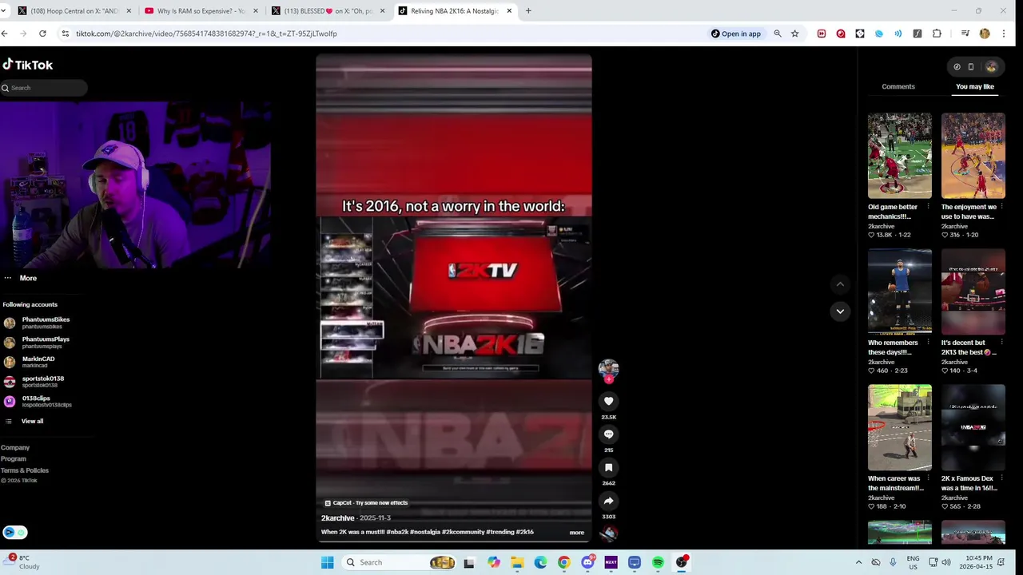Switch to the 'Why is RAM so Expensive?' tab
Screen dimensions: 1023x575
coord(201,11)
